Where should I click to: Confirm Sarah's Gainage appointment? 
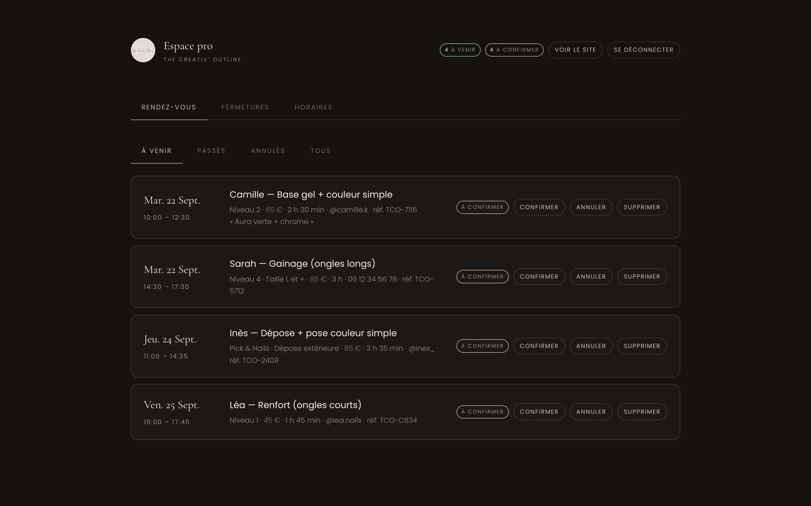(539, 277)
